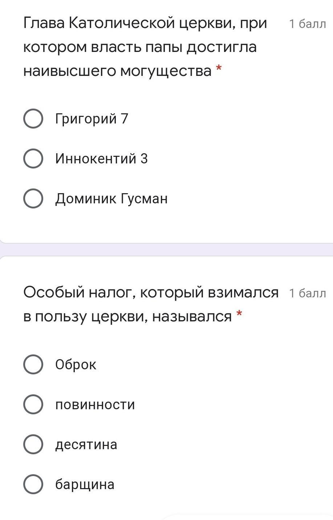Tap the Оброк answer text
The width and height of the screenshot is (333, 520).
click(76, 365)
